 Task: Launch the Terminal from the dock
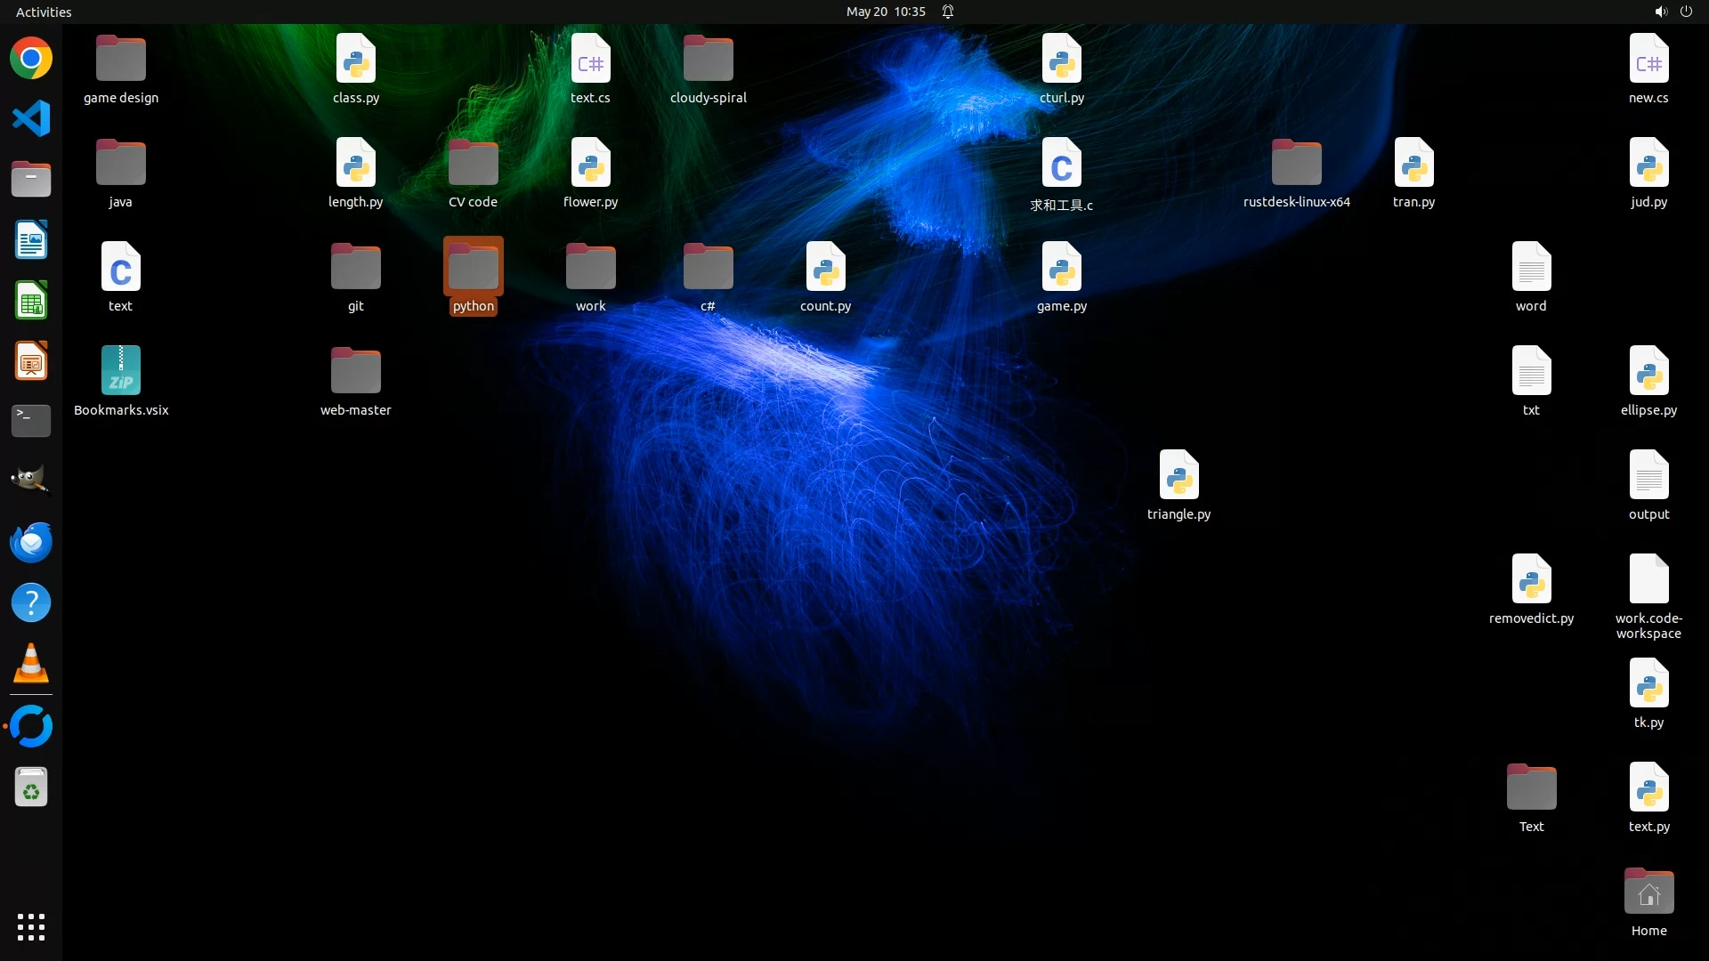coord(31,420)
